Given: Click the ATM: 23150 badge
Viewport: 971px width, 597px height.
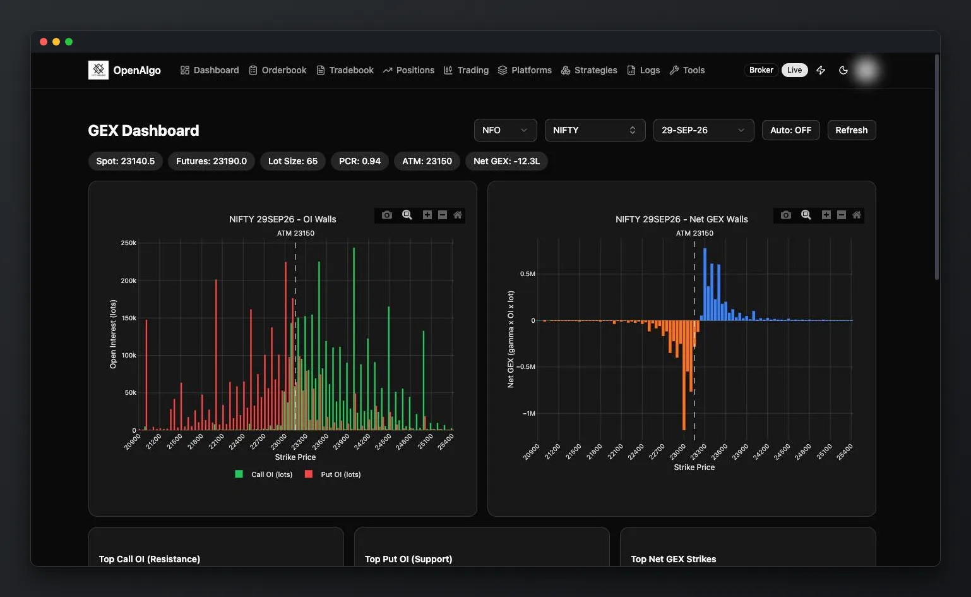Looking at the screenshot, I should (x=427, y=161).
